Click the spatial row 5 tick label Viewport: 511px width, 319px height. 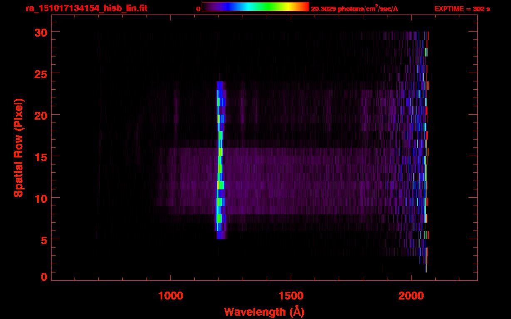tap(44, 240)
